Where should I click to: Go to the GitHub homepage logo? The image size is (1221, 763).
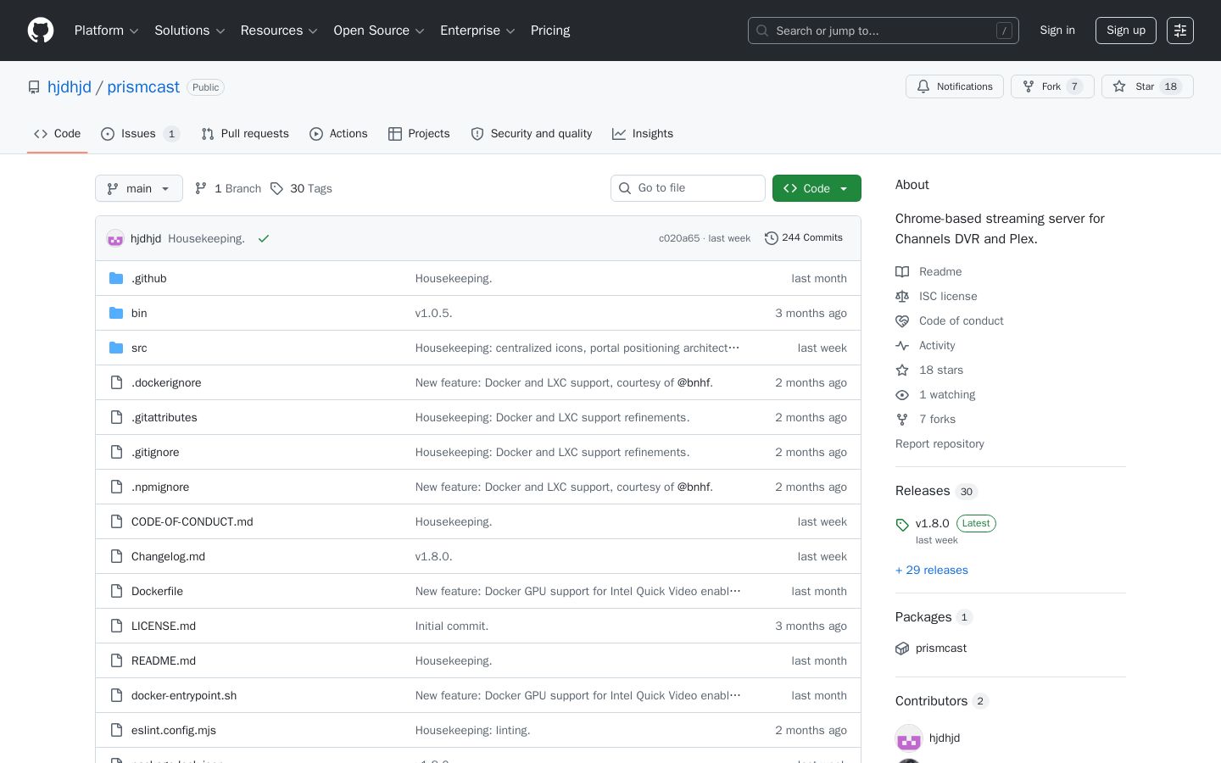coord(41,31)
